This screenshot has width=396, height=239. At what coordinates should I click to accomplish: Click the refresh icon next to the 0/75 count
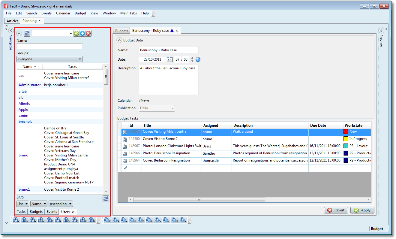coord(106,198)
